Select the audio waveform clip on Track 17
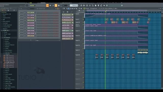 pyautogui.click(x=143, y=52)
